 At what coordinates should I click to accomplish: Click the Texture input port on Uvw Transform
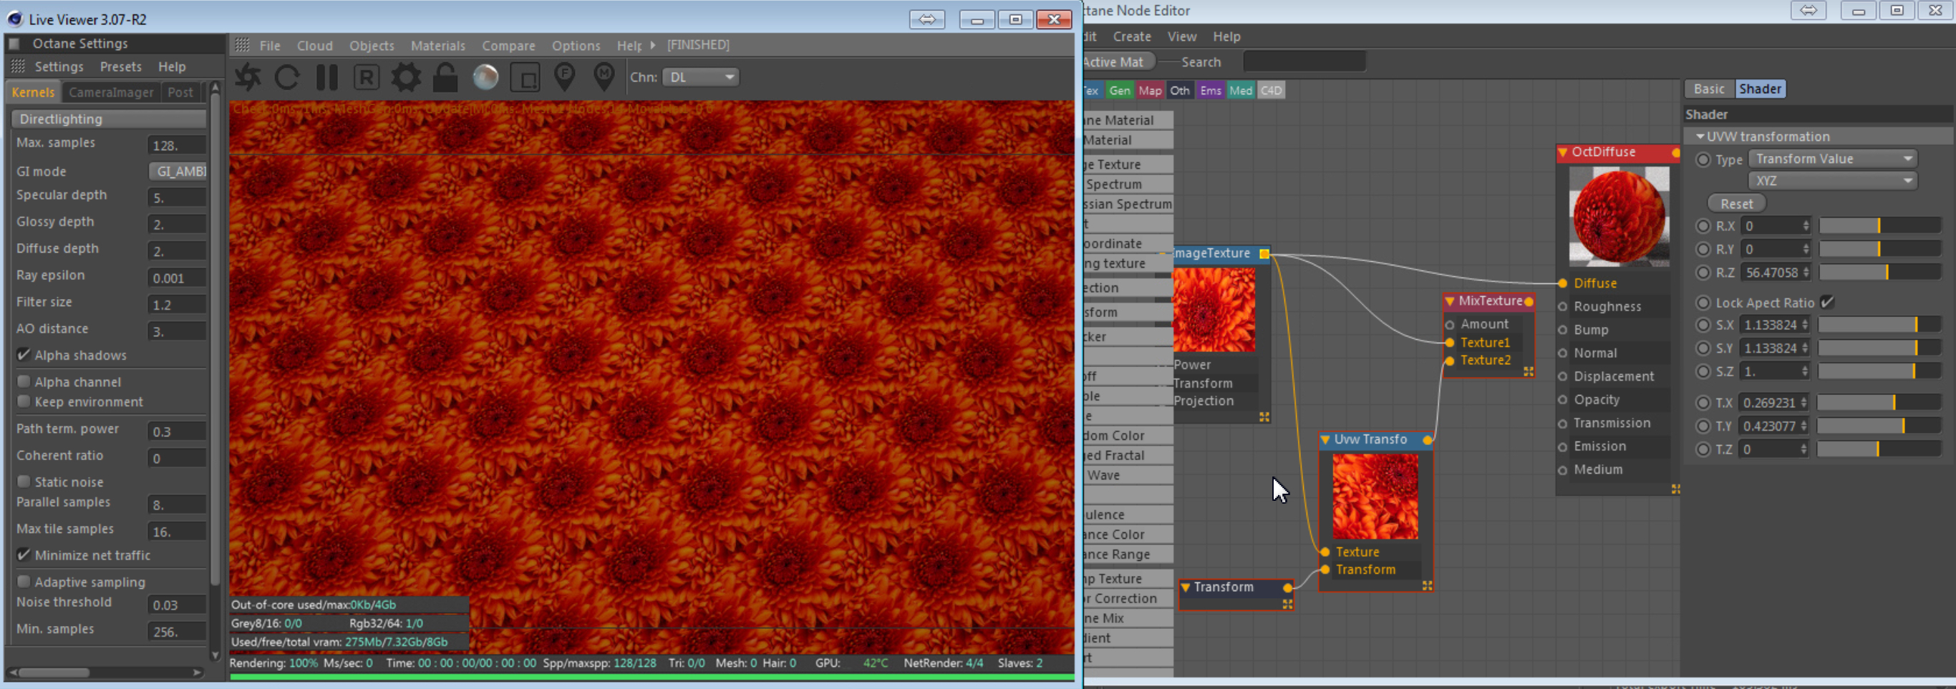click(1325, 552)
